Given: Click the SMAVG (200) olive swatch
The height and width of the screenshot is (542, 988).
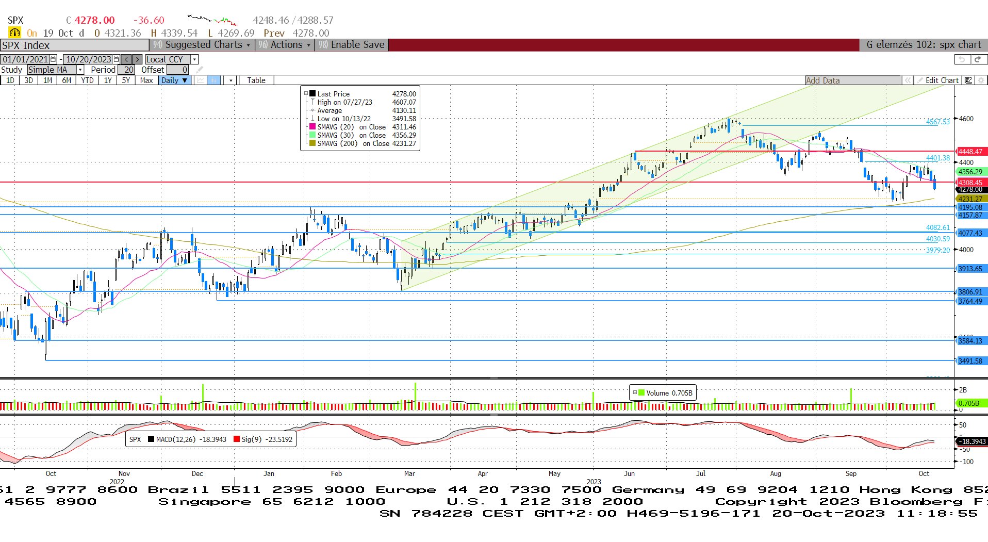Looking at the screenshot, I should (x=312, y=143).
